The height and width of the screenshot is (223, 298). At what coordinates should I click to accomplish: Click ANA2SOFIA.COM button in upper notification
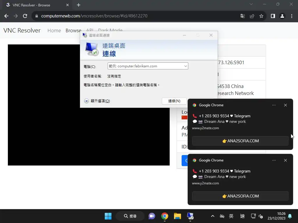(x=240, y=141)
